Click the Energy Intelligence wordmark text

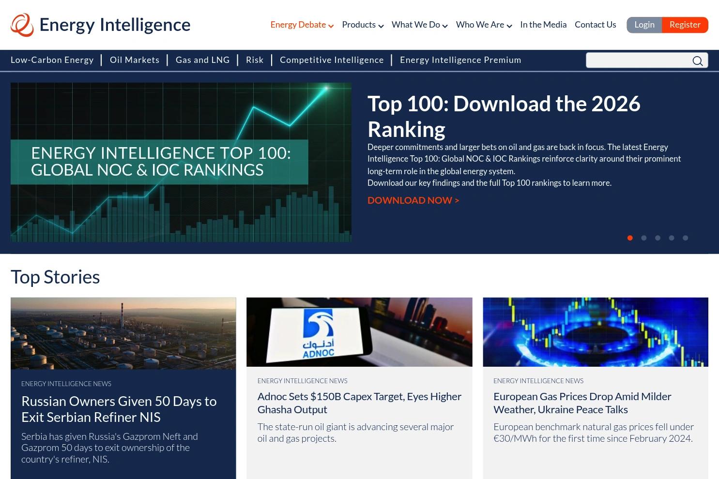click(x=115, y=25)
